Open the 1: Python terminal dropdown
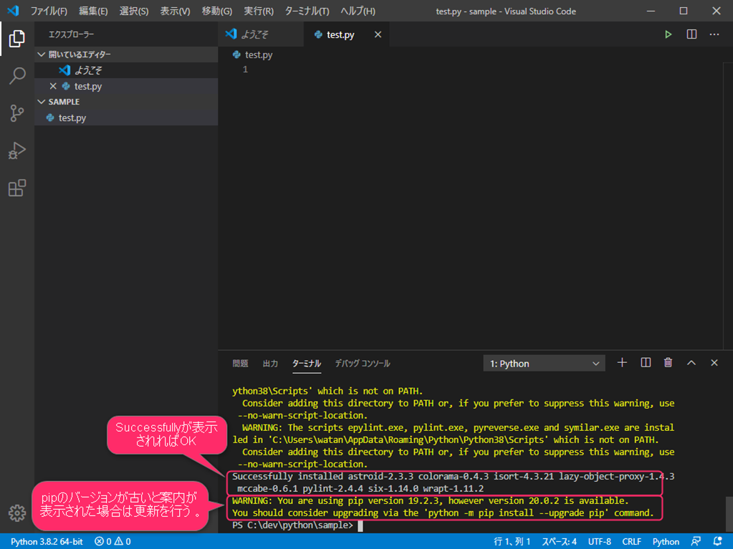Image resolution: width=733 pixels, height=549 pixels. [x=544, y=363]
